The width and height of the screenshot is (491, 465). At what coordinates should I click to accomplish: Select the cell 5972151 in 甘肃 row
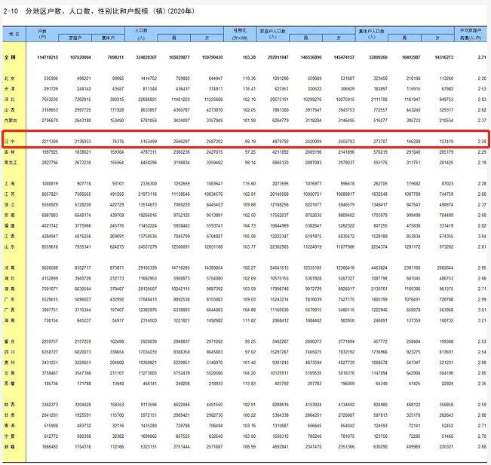point(149,415)
